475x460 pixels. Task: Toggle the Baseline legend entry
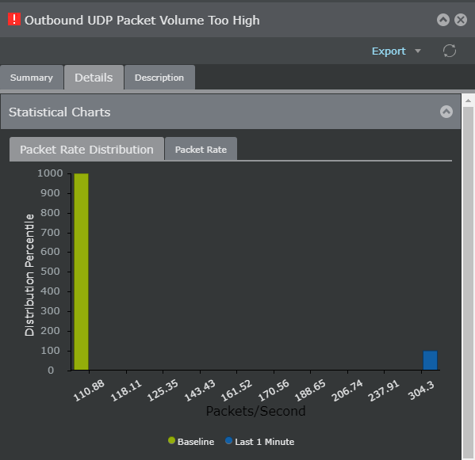191,441
